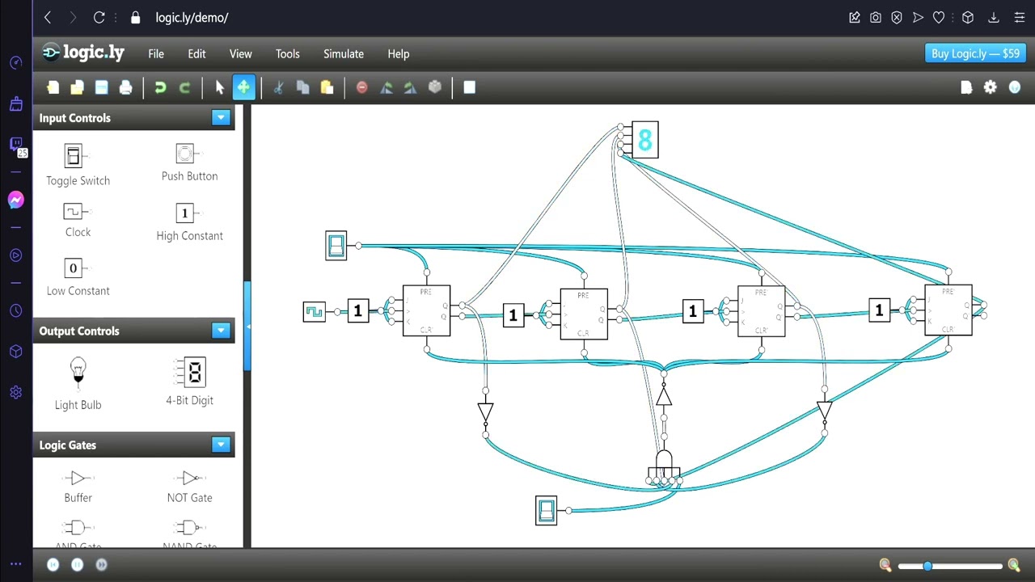Restart the simulation with the rewind button
1035x582 pixels.
click(53, 565)
